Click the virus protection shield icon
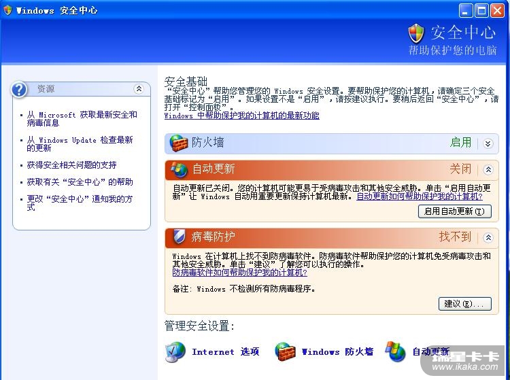The height and width of the screenshot is (380, 510). pos(179,237)
